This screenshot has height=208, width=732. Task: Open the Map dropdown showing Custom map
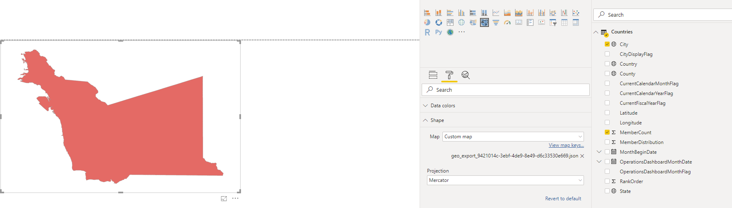click(513, 137)
